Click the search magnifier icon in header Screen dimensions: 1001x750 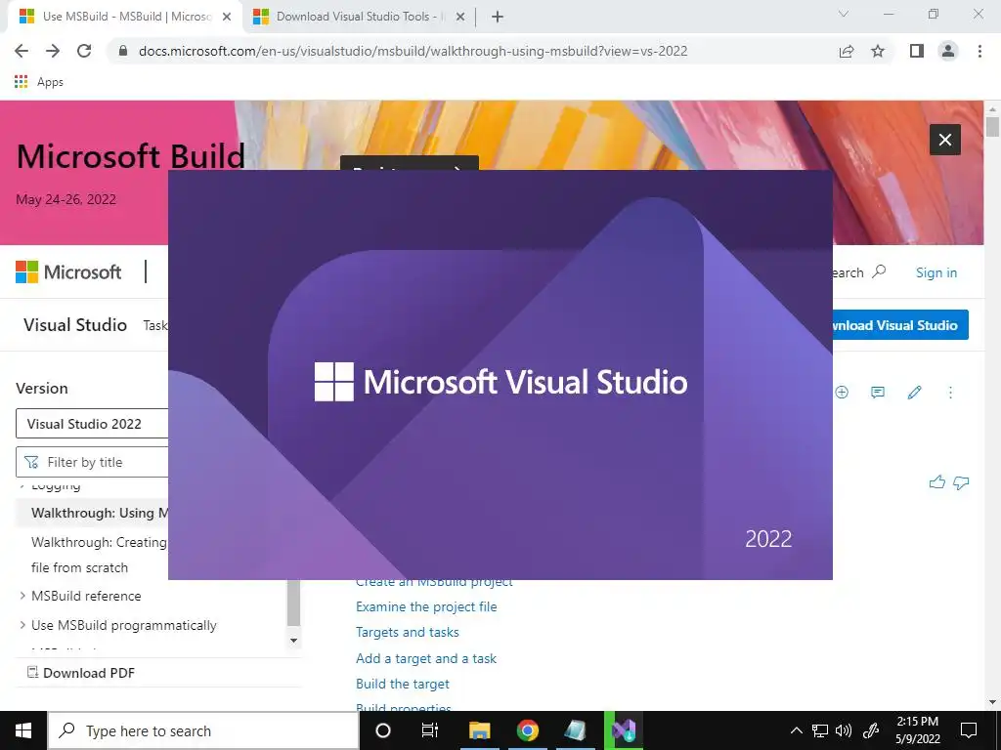click(x=879, y=271)
